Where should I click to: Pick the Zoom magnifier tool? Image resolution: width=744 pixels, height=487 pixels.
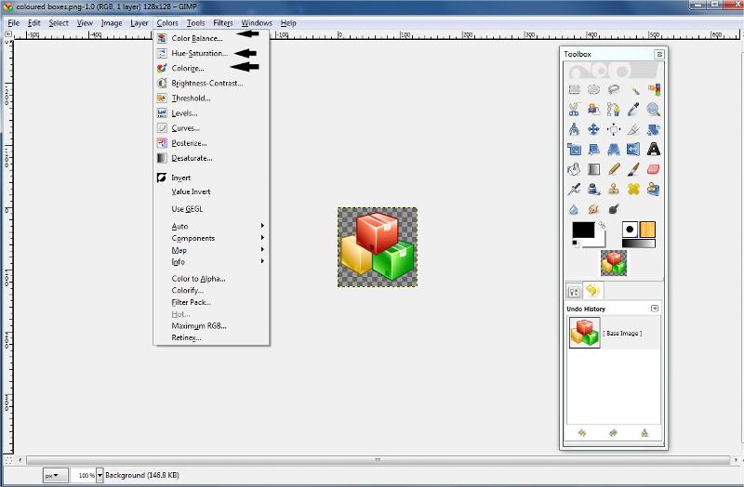click(654, 110)
